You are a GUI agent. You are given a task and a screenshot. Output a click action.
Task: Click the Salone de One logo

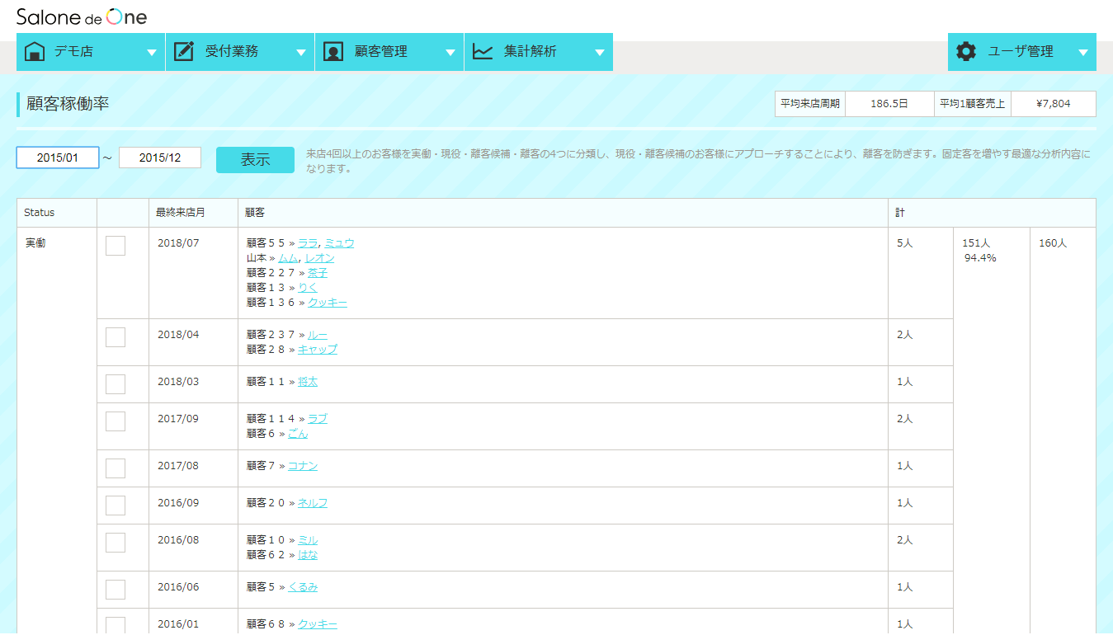tap(82, 16)
